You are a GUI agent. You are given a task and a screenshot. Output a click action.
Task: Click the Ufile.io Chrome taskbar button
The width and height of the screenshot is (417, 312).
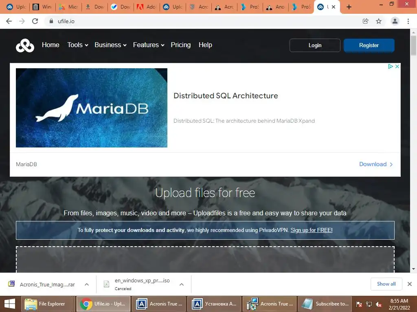click(103, 304)
